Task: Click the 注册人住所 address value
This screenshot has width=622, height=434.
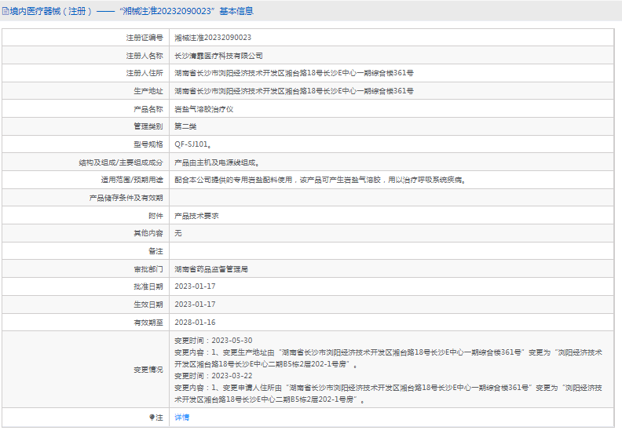Action: coord(294,73)
